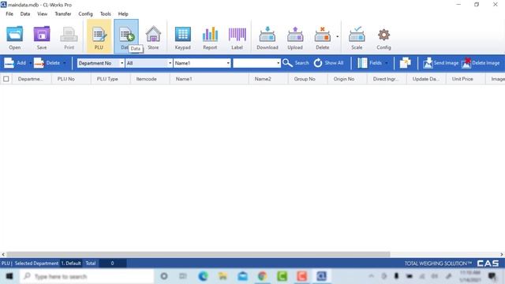
Task: Open the Data table toolbar icon
Action: pos(126,36)
